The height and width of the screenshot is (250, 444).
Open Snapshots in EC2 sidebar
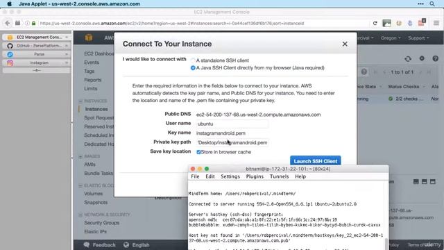[x=96, y=202]
